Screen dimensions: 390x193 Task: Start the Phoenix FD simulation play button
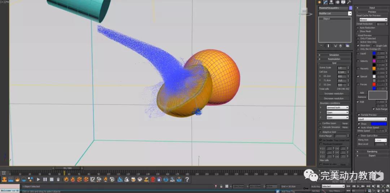click(x=38, y=179)
